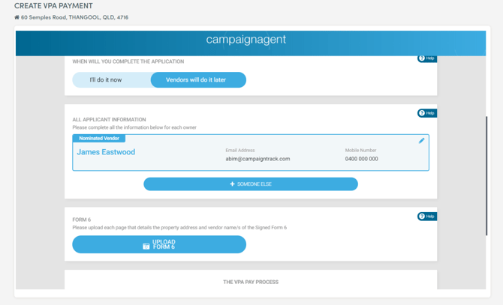Open Help for application timing section

tap(427, 58)
